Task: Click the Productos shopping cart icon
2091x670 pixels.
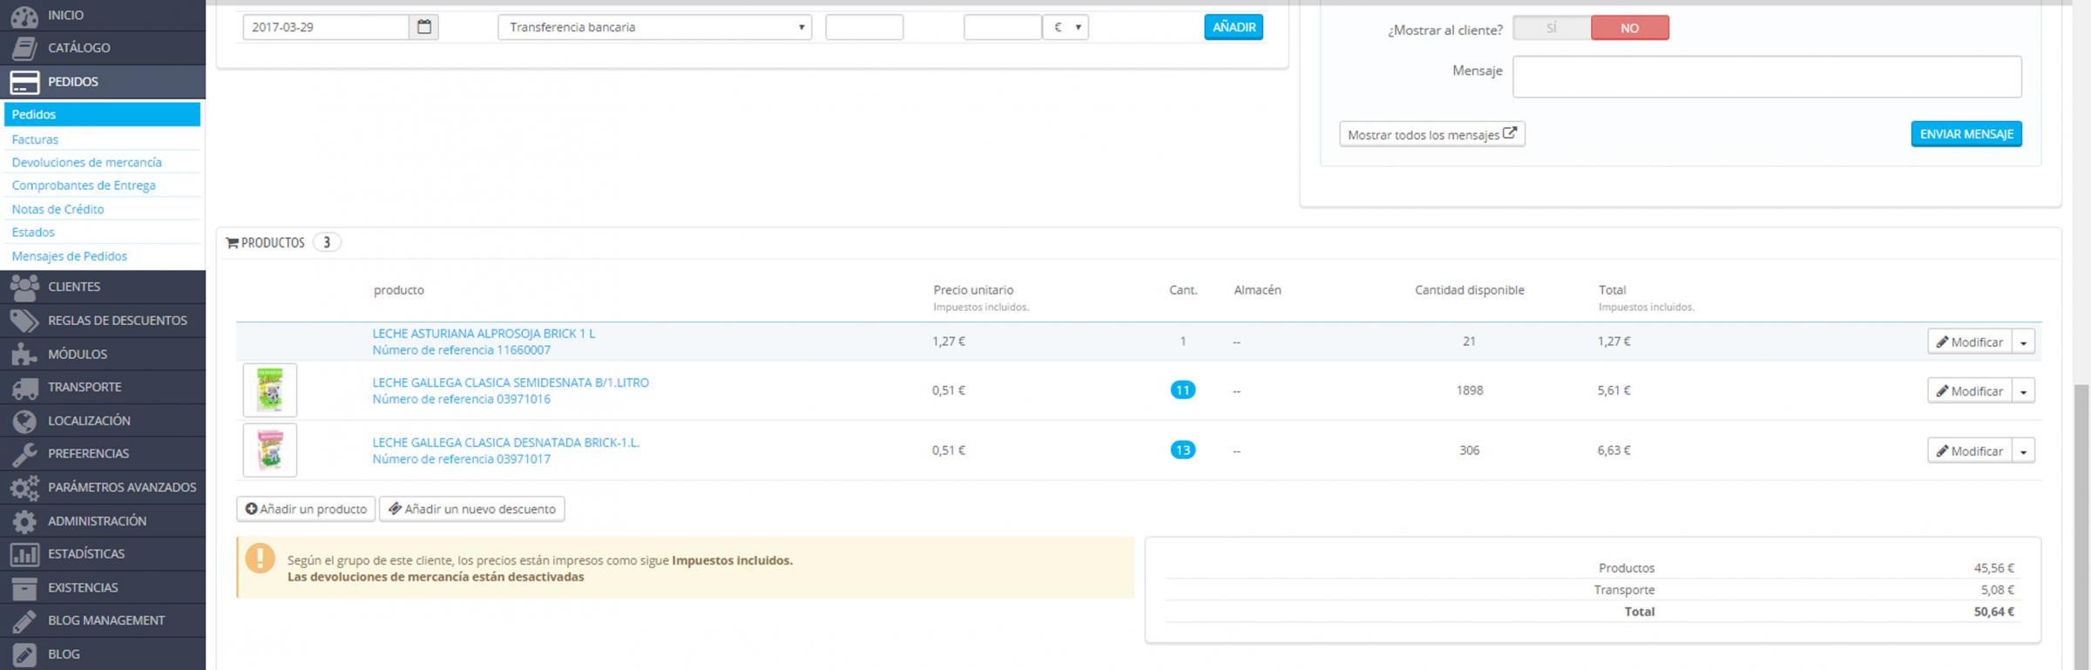Action: [x=232, y=243]
